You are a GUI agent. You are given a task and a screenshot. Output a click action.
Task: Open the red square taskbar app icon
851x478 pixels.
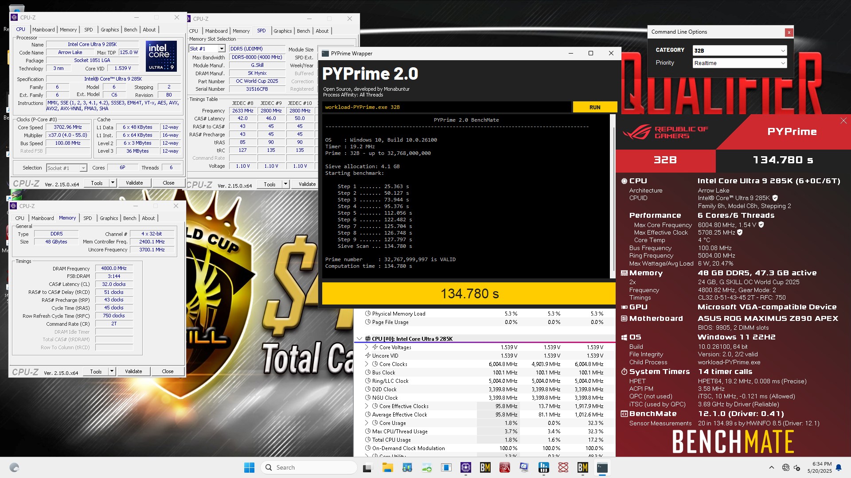pos(504,467)
